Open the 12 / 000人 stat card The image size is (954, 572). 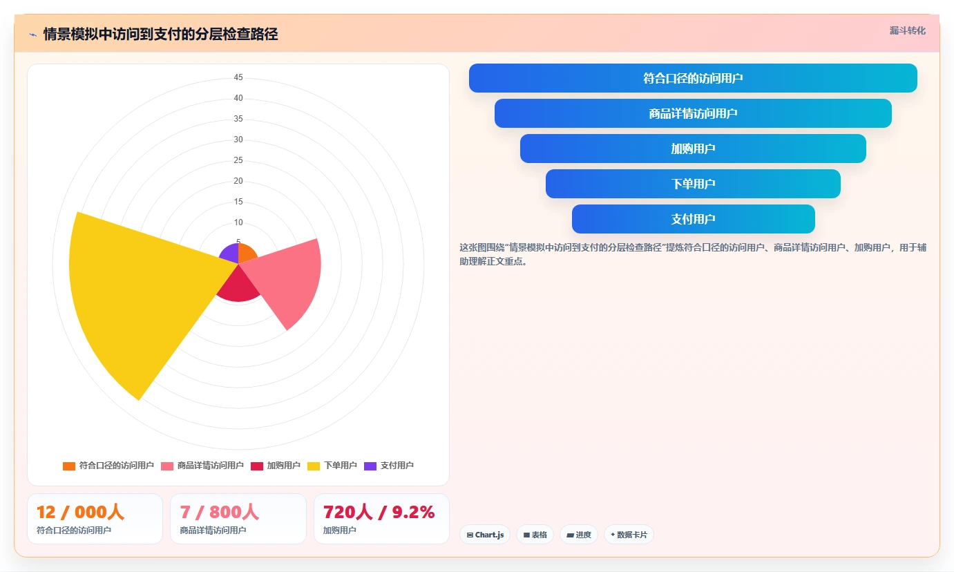(95, 519)
